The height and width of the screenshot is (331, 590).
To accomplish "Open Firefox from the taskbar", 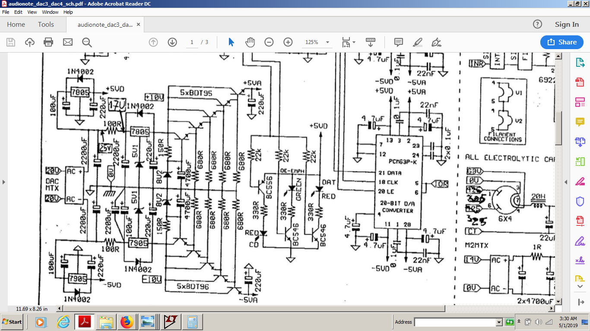I will click(127, 322).
